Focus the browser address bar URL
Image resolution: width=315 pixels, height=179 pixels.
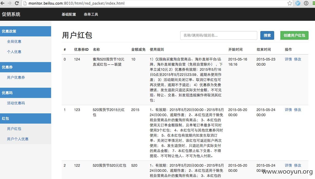tap(77, 3)
